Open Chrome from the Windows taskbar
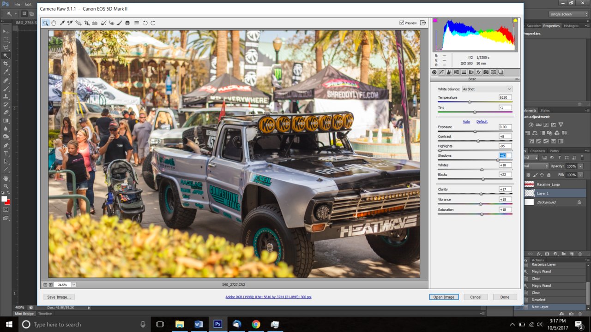 point(256,324)
